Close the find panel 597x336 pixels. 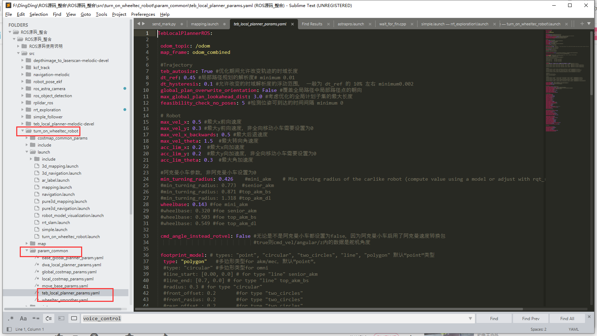[x=589, y=317]
